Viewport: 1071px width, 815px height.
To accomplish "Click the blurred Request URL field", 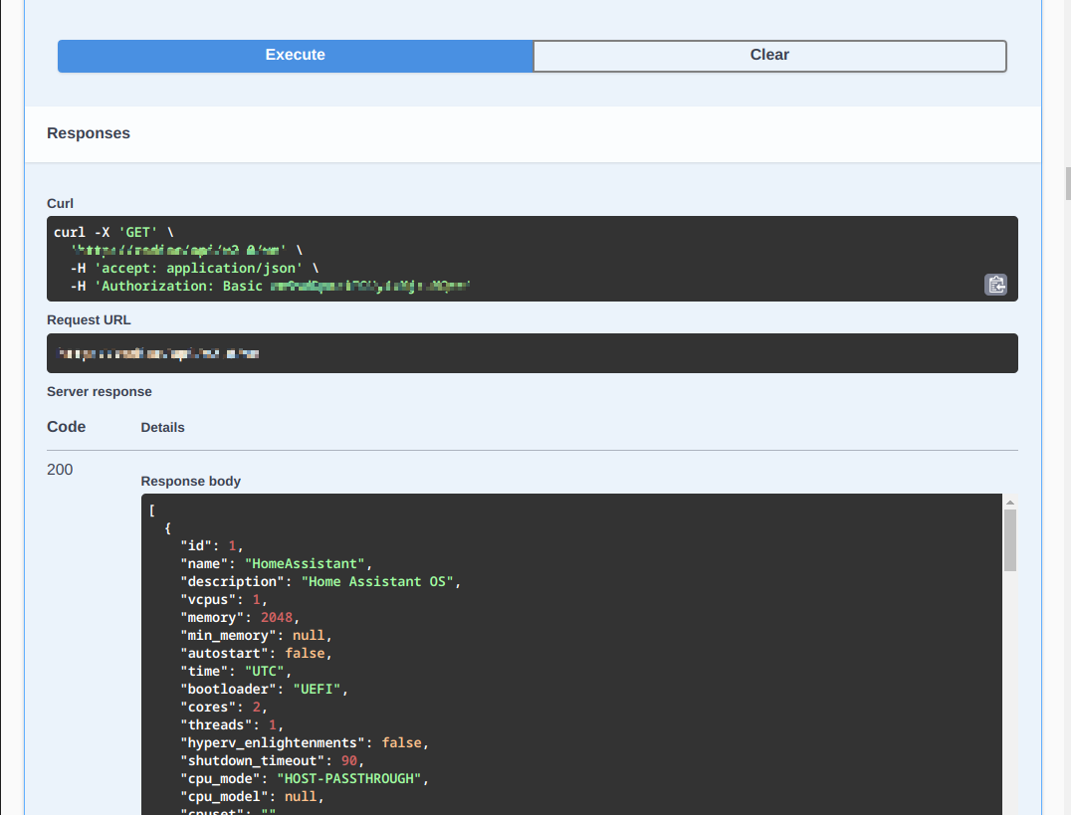I will [x=533, y=353].
